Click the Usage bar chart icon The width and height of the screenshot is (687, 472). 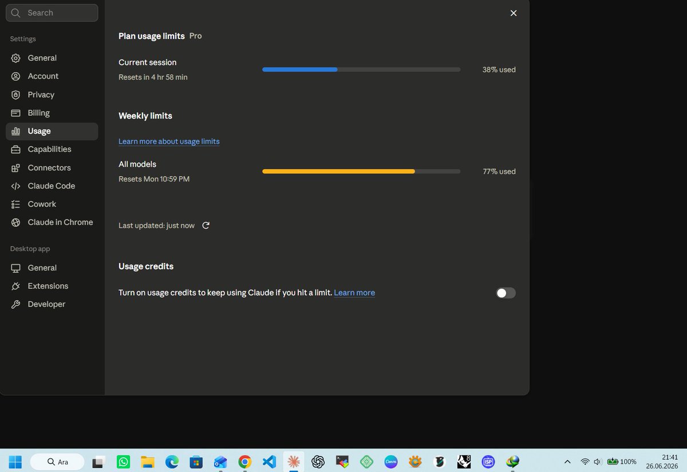[x=16, y=131]
